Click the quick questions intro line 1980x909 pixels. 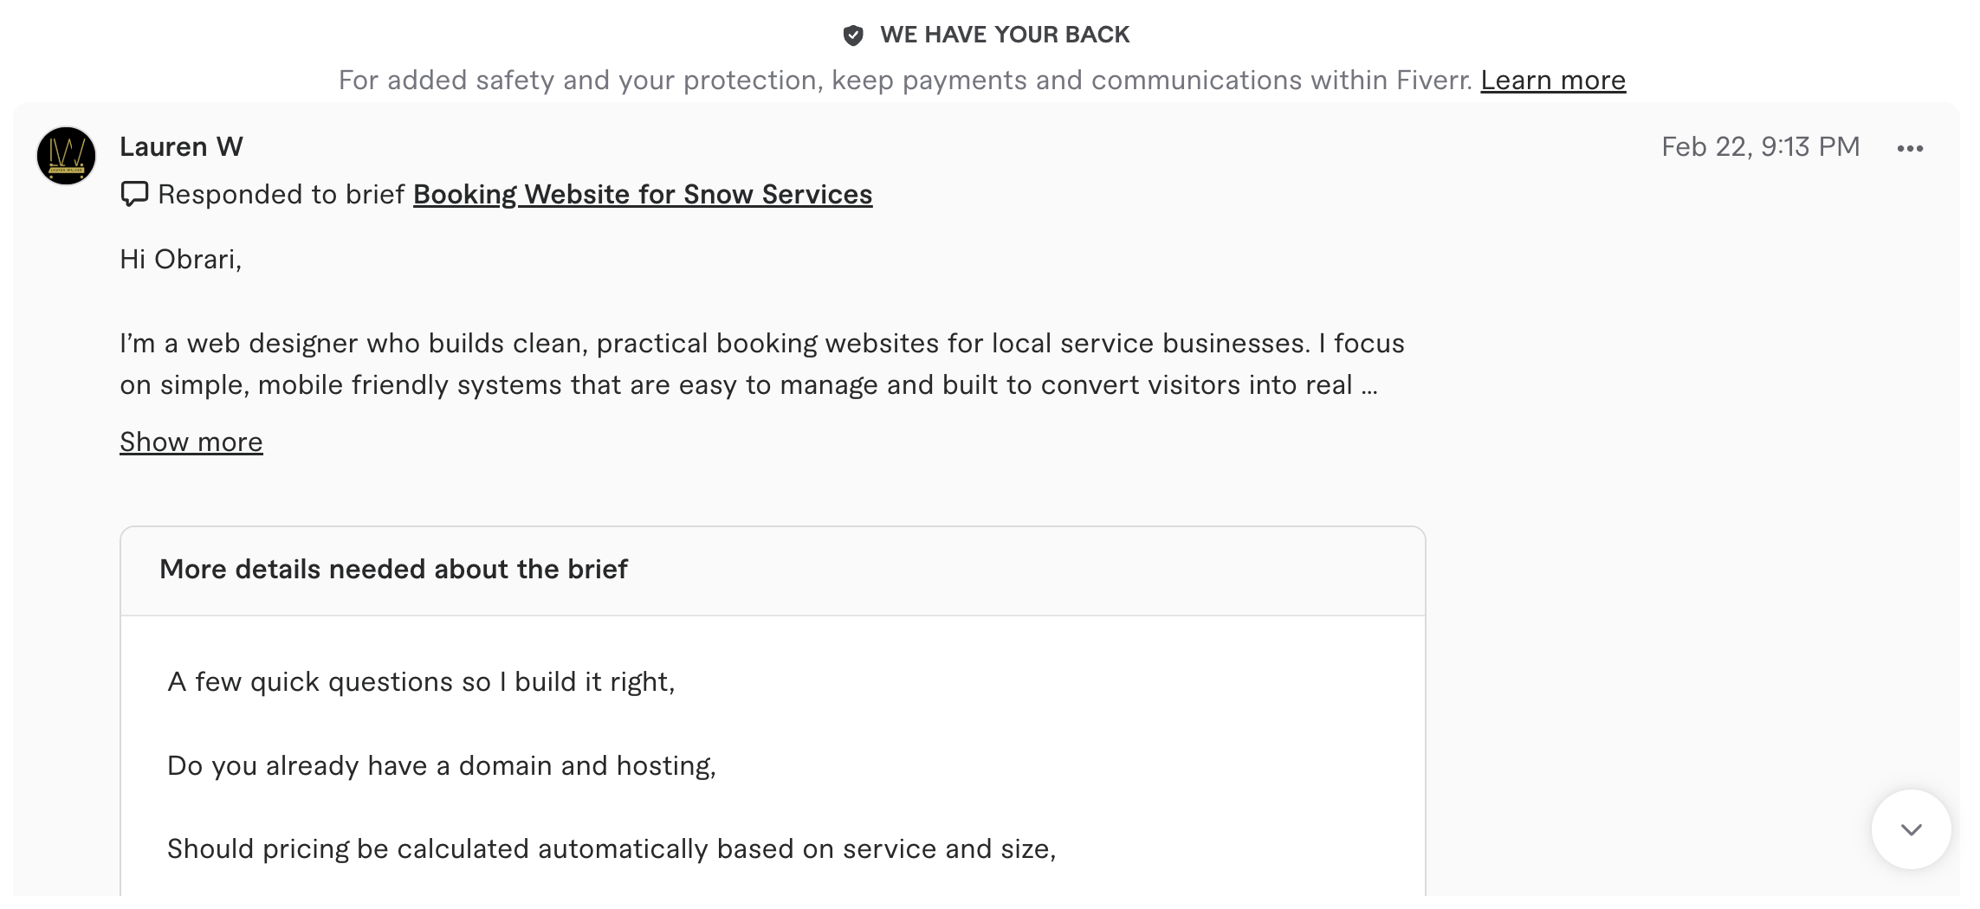422,680
